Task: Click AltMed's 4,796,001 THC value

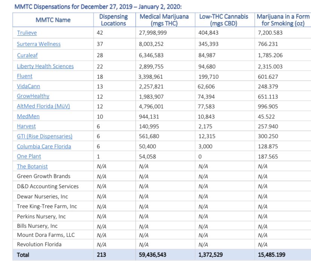Action: point(151,107)
